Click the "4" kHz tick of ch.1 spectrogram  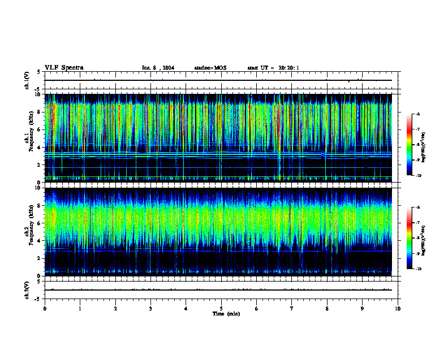point(40,148)
